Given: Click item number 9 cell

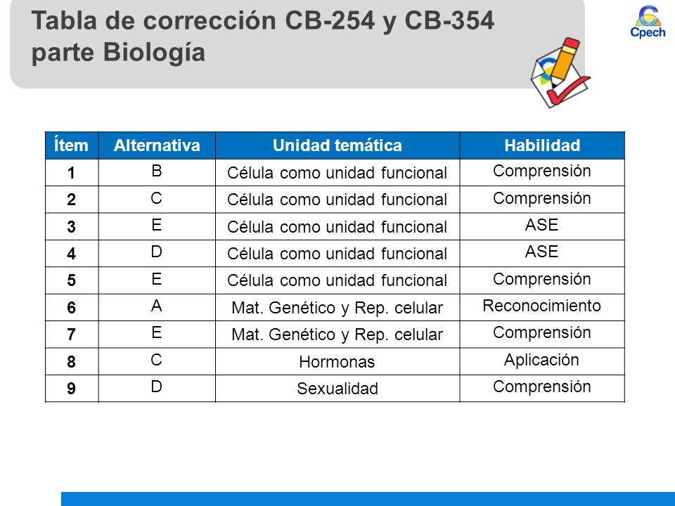Looking at the screenshot, I should 72,389.
